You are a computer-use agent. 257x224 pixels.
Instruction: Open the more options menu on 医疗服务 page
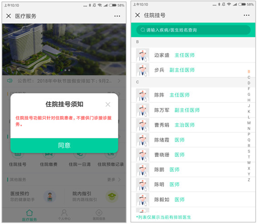[x=117, y=16]
